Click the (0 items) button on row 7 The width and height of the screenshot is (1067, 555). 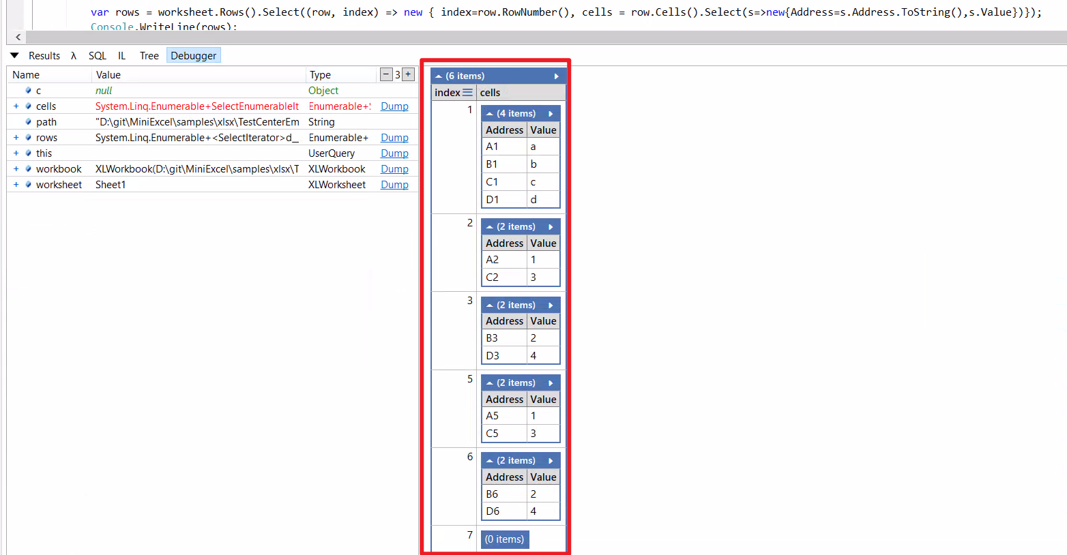(x=504, y=539)
